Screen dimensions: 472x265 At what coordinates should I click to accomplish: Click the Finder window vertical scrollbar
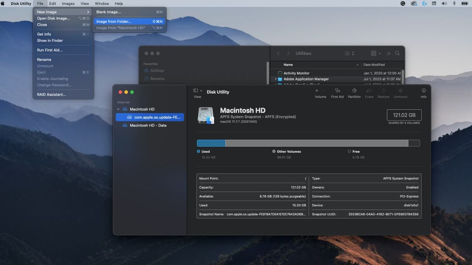point(402,77)
